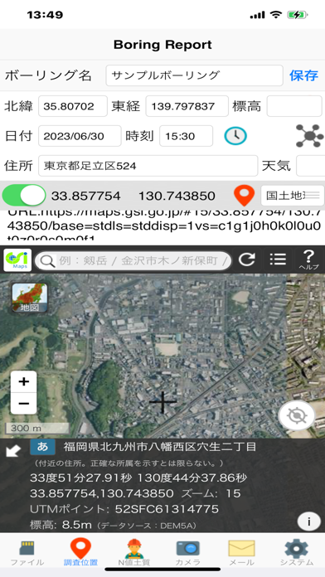Open the 国土地理 map source dropdown
This screenshot has width=325, height=577.
[293, 196]
